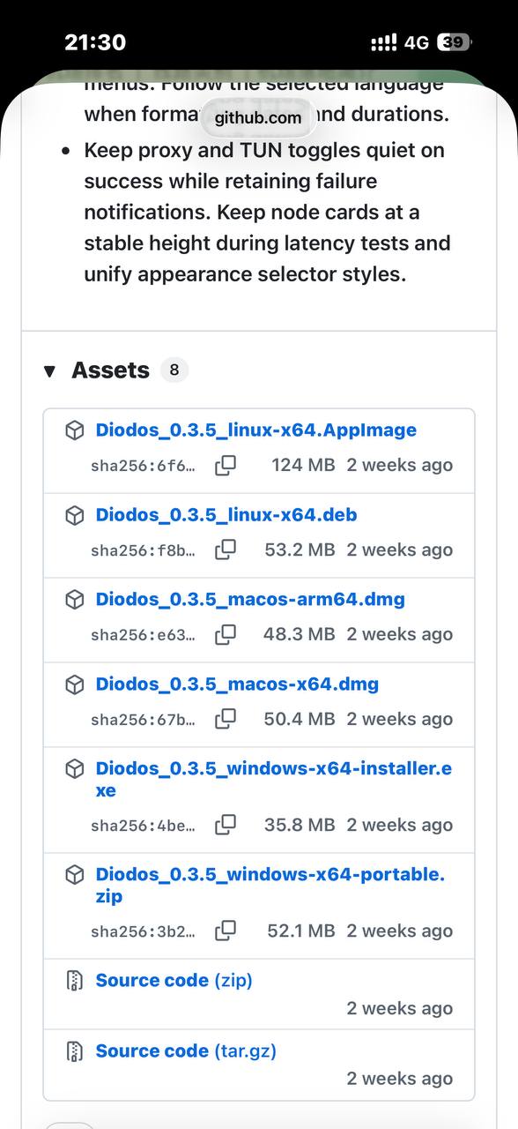Click zip file icon beside Source code (zip)

coord(75,981)
